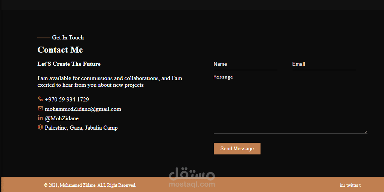Select the phone number +970 59 934 1729
The width and height of the screenshot is (384, 192).
point(67,100)
